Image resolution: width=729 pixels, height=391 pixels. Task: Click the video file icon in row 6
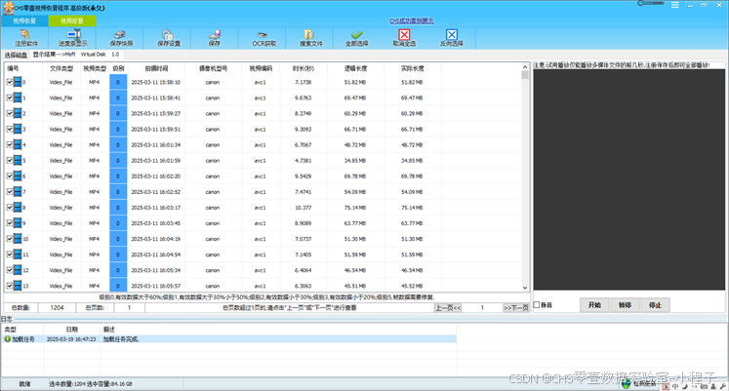(18, 176)
